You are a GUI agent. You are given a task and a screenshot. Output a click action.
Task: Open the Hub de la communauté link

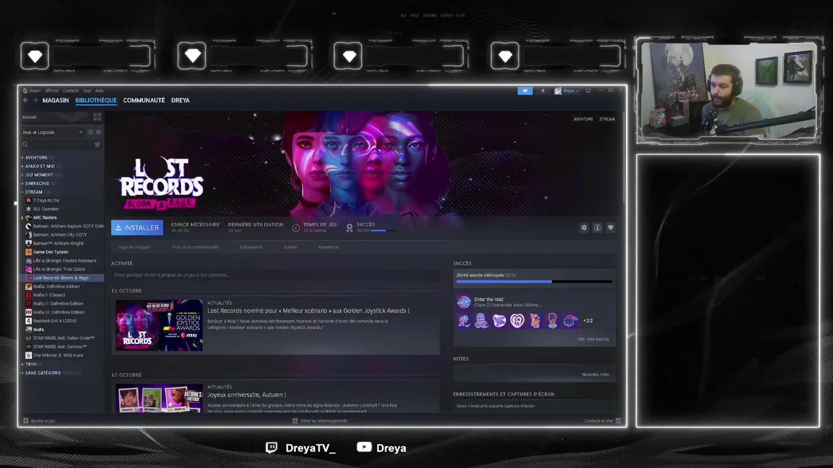click(x=195, y=247)
